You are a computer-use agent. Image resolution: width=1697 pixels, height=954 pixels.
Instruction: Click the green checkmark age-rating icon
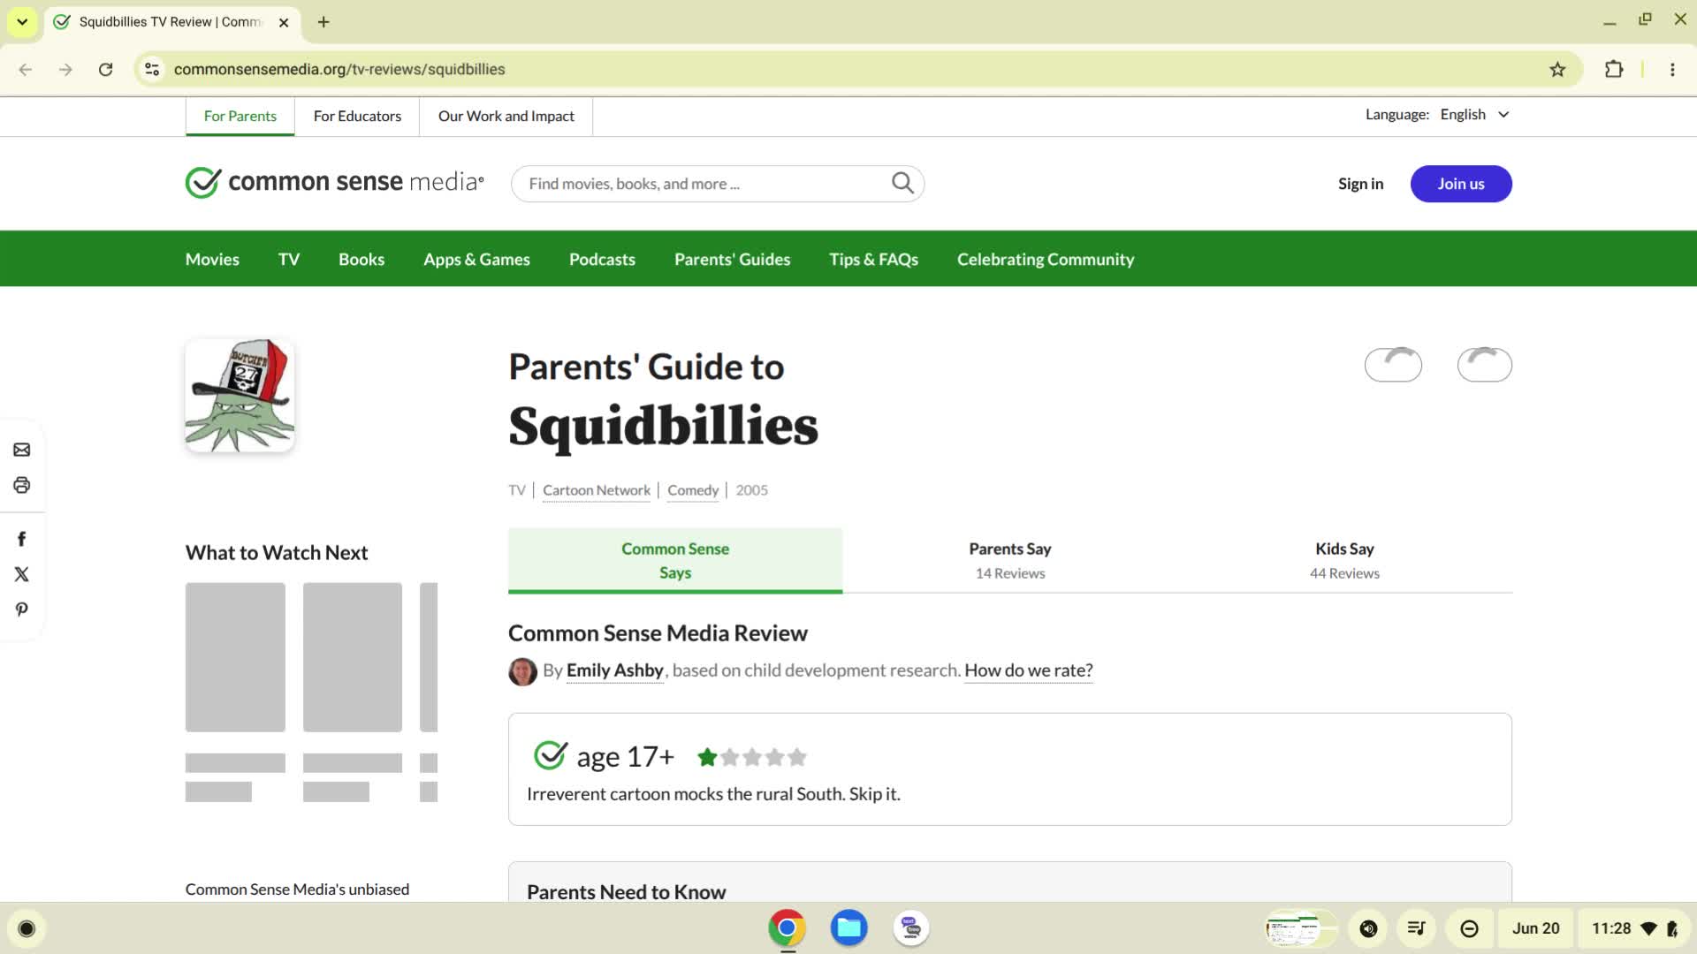pos(550,756)
